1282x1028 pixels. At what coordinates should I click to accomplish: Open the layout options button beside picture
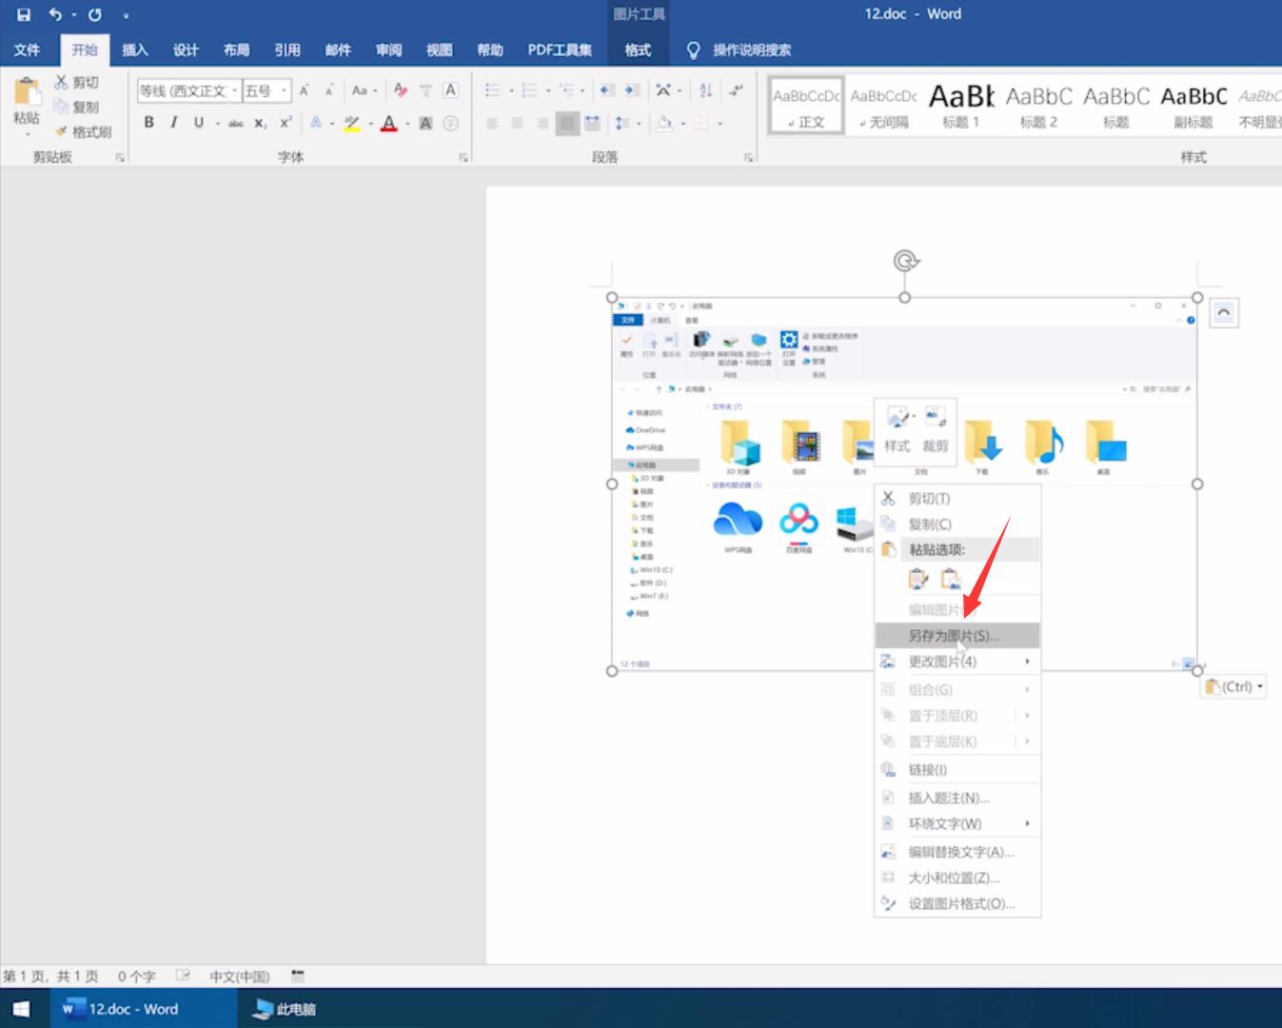pos(1224,312)
